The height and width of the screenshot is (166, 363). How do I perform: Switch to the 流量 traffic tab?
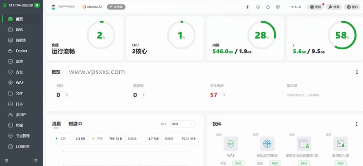click(56, 124)
